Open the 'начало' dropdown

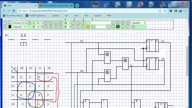tap(139, 23)
